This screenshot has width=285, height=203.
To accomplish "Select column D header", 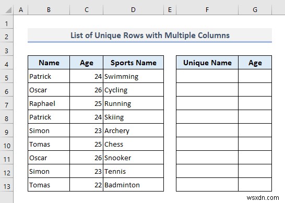I will click(x=133, y=9).
